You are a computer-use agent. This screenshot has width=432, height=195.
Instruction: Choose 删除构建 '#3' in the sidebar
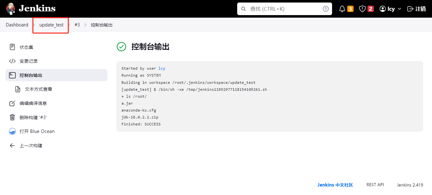pos(56,117)
